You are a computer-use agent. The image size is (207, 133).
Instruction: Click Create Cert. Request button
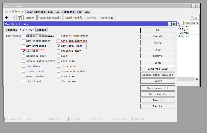157,75
